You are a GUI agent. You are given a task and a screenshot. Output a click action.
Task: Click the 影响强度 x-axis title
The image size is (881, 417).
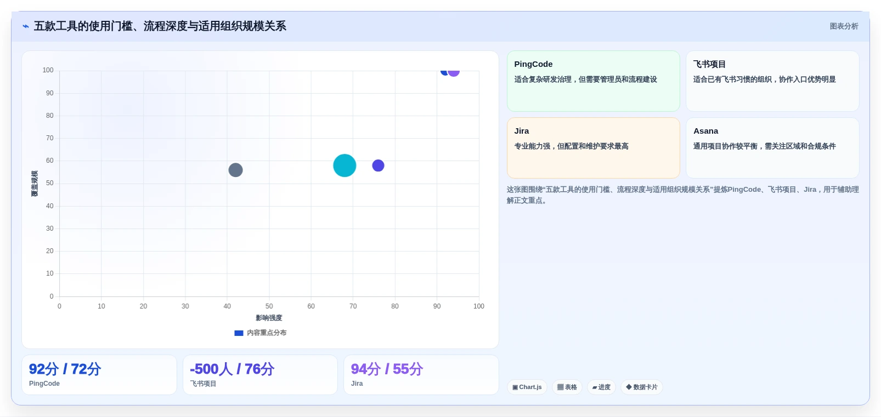coord(269,318)
